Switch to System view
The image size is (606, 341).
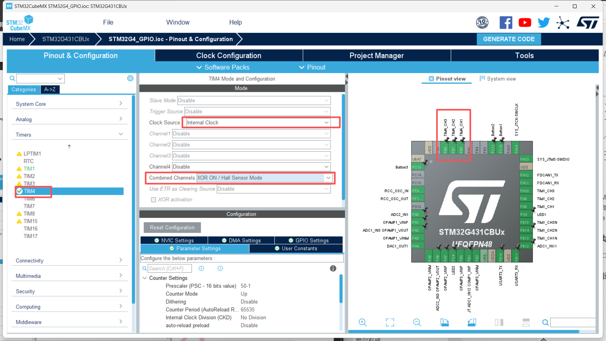[x=498, y=79]
